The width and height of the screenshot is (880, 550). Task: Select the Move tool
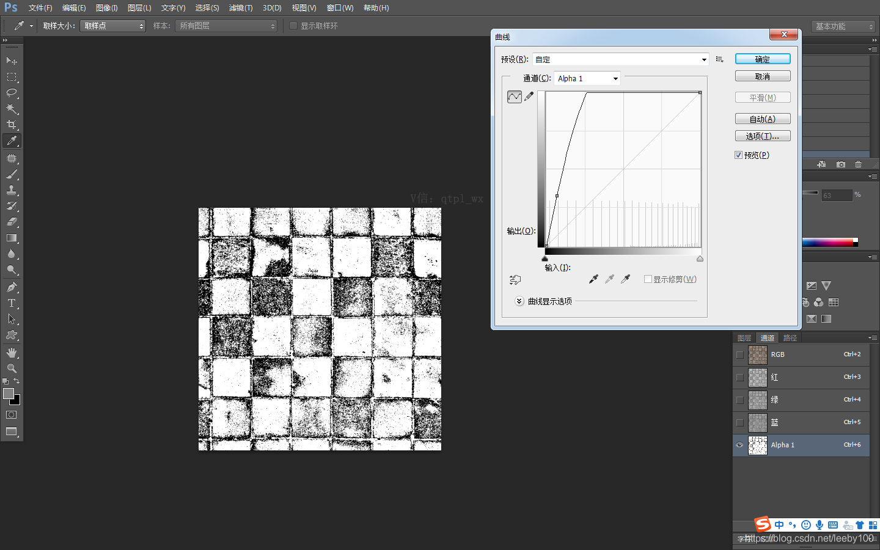click(x=12, y=61)
